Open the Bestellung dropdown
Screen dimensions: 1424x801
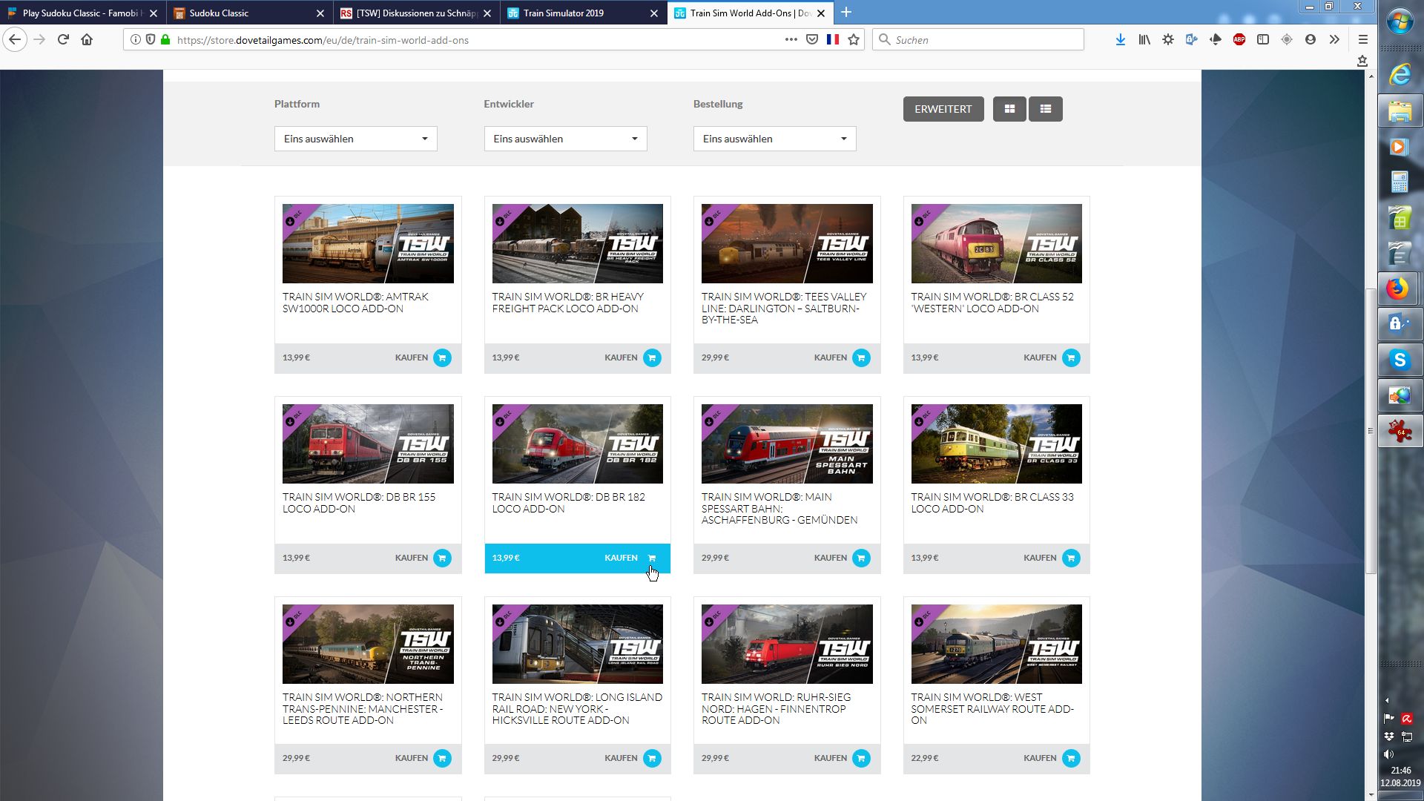click(x=774, y=139)
